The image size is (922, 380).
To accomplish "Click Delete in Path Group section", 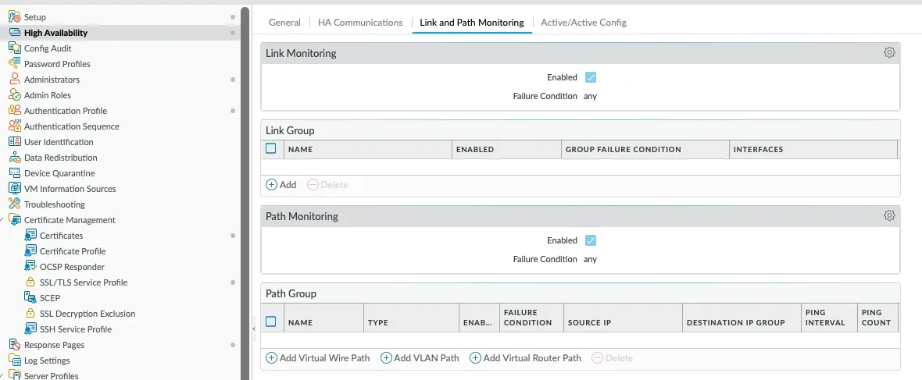I will tap(612, 357).
